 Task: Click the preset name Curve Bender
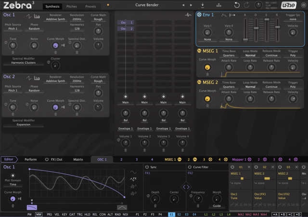(147, 5)
